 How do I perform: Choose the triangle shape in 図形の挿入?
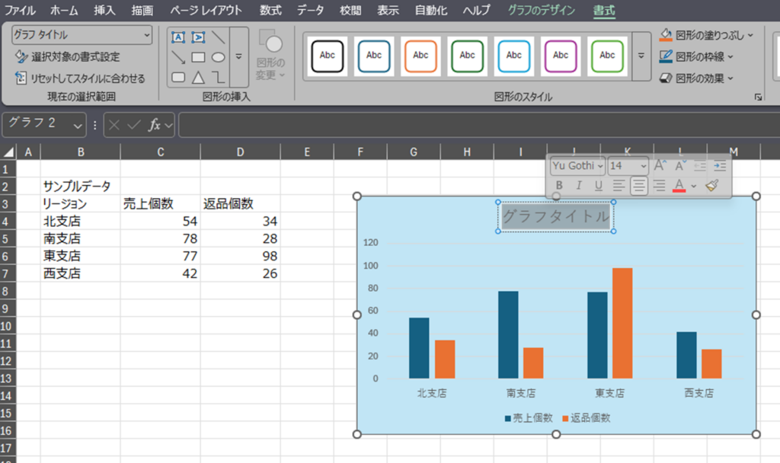tap(198, 77)
